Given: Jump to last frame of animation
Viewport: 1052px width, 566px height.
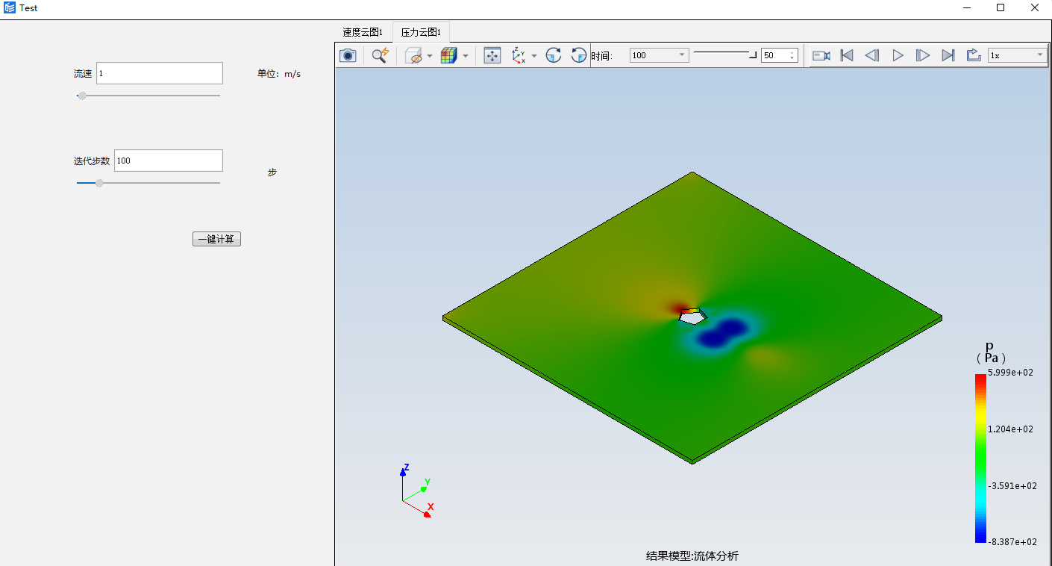Looking at the screenshot, I should click(x=948, y=55).
